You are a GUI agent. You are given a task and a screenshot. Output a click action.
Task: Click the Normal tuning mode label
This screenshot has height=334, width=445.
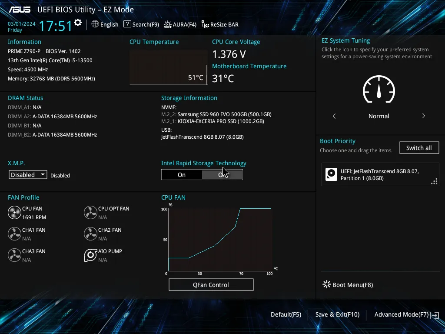click(x=379, y=116)
